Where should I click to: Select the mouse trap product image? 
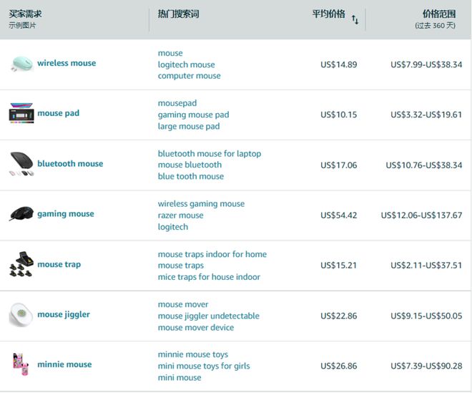click(21, 264)
